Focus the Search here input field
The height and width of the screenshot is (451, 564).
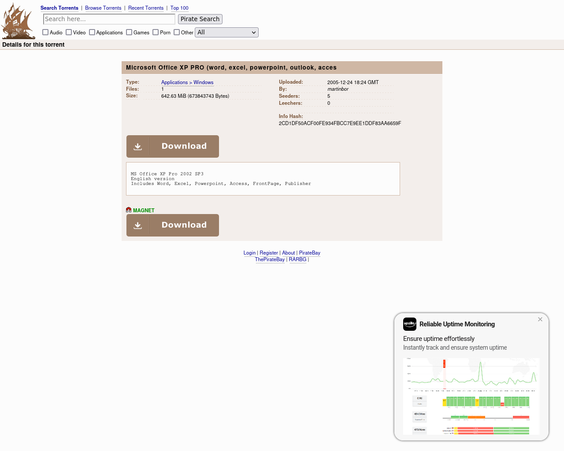pyautogui.click(x=109, y=19)
